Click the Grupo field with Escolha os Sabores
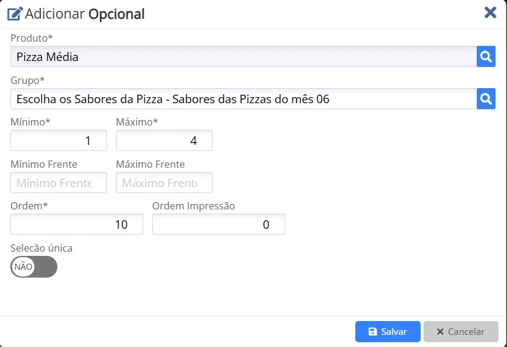This screenshot has width=507, height=347. coord(244,98)
